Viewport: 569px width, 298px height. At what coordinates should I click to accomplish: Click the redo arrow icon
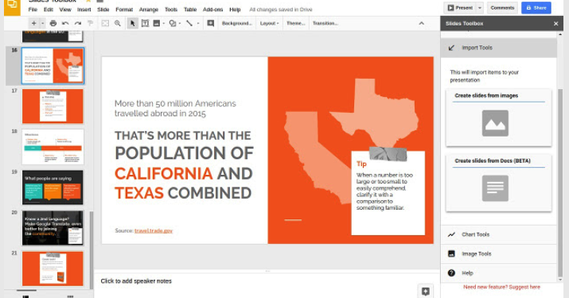coord(78,23)
